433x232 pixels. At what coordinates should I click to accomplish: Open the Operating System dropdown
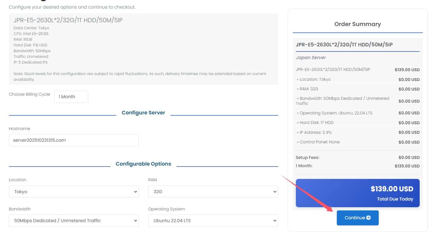213,221
